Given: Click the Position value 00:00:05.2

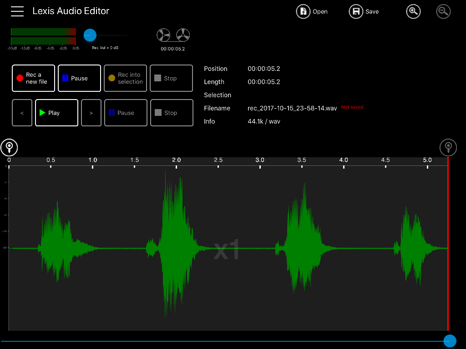Looking at the screenshot, I should [264, 69].
